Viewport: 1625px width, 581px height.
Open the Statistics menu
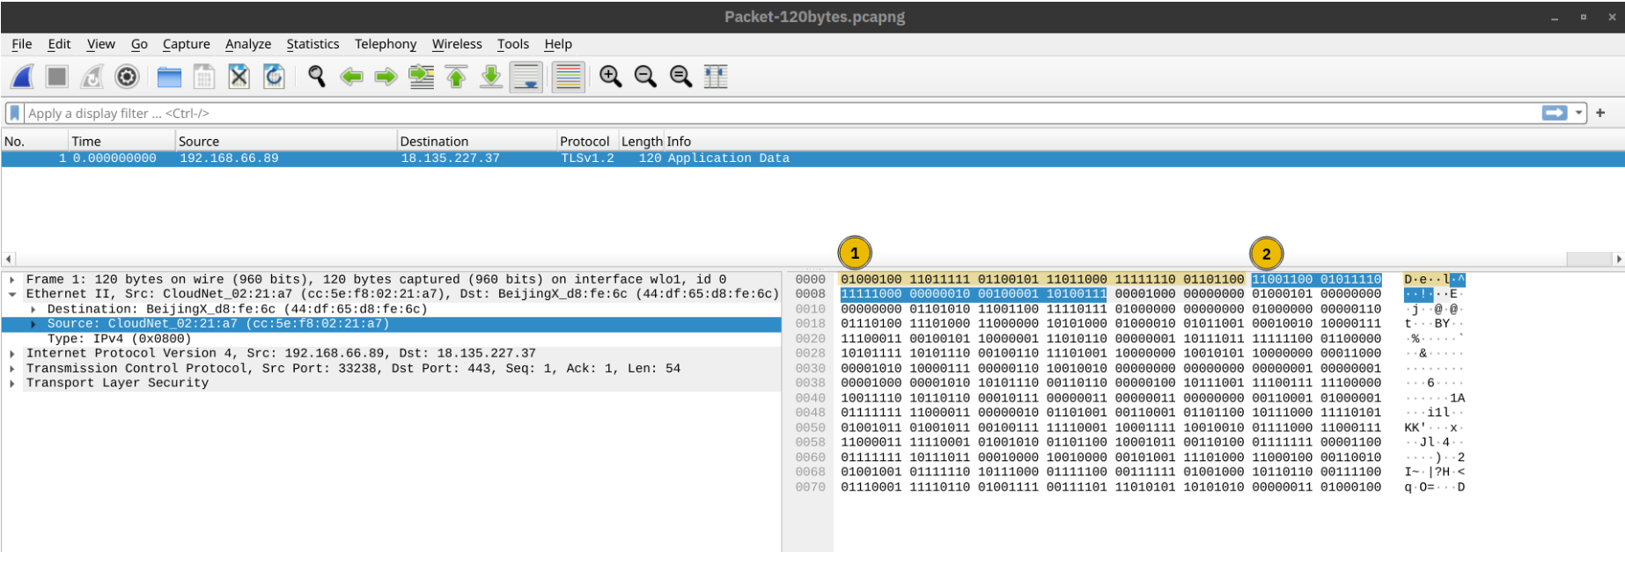[x=312, y=44]
